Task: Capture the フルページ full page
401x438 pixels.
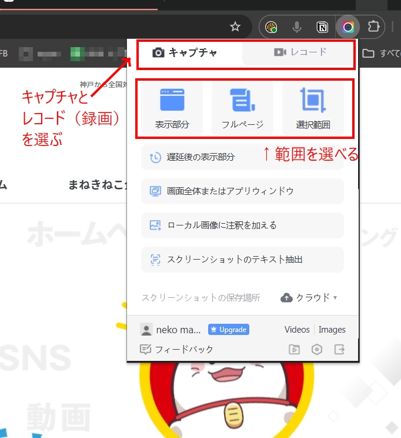Action: 242,108
